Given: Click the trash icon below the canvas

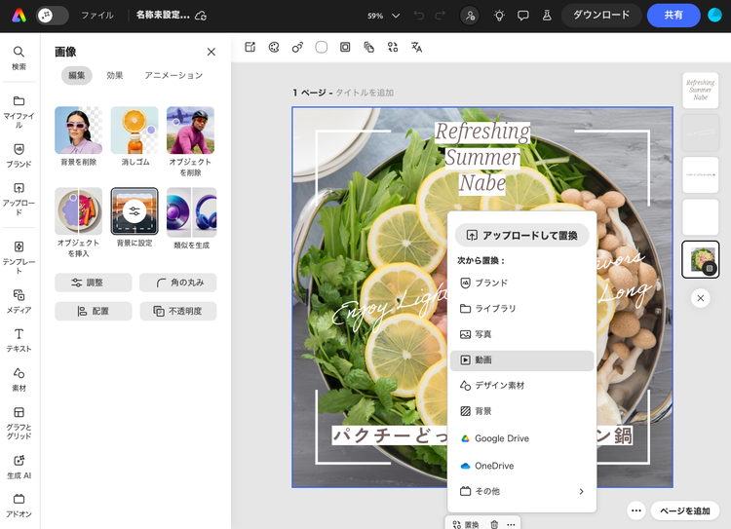Looking at the screenshot, I should (x=494, y=524).
